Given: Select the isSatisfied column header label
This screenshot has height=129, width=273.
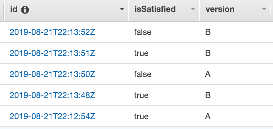Looking at the screenshot, I should [x=155, y=9].
